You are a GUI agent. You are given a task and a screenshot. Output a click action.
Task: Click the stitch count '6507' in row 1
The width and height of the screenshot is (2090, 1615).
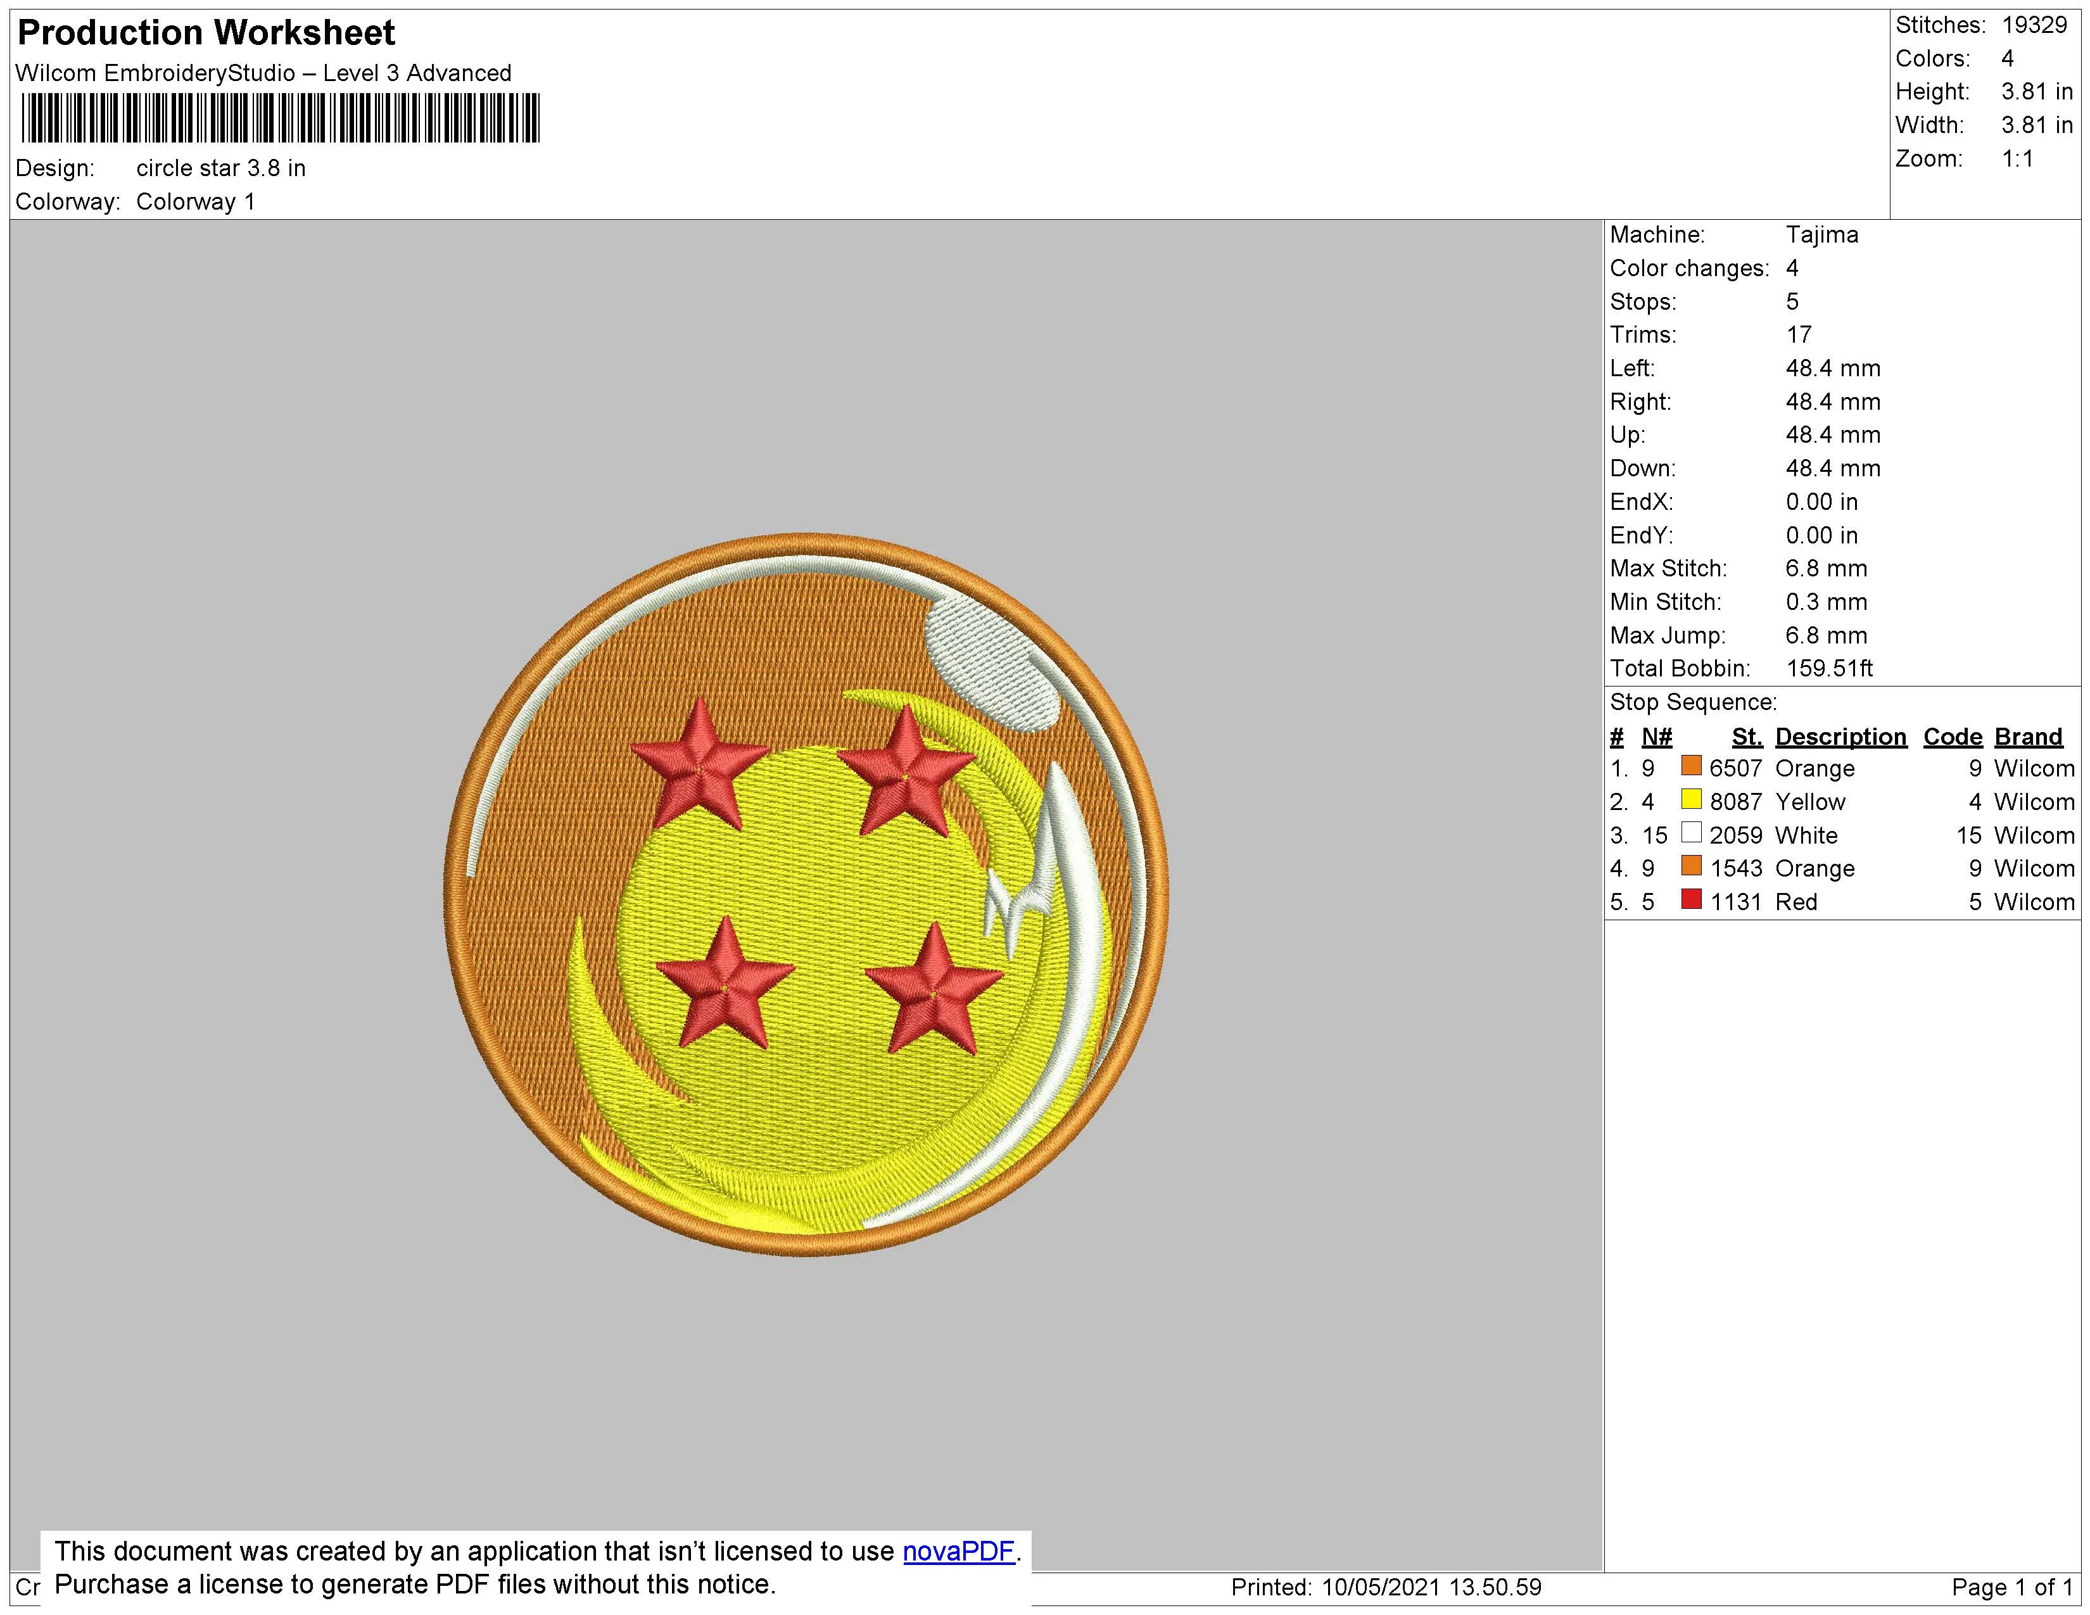1735,768
